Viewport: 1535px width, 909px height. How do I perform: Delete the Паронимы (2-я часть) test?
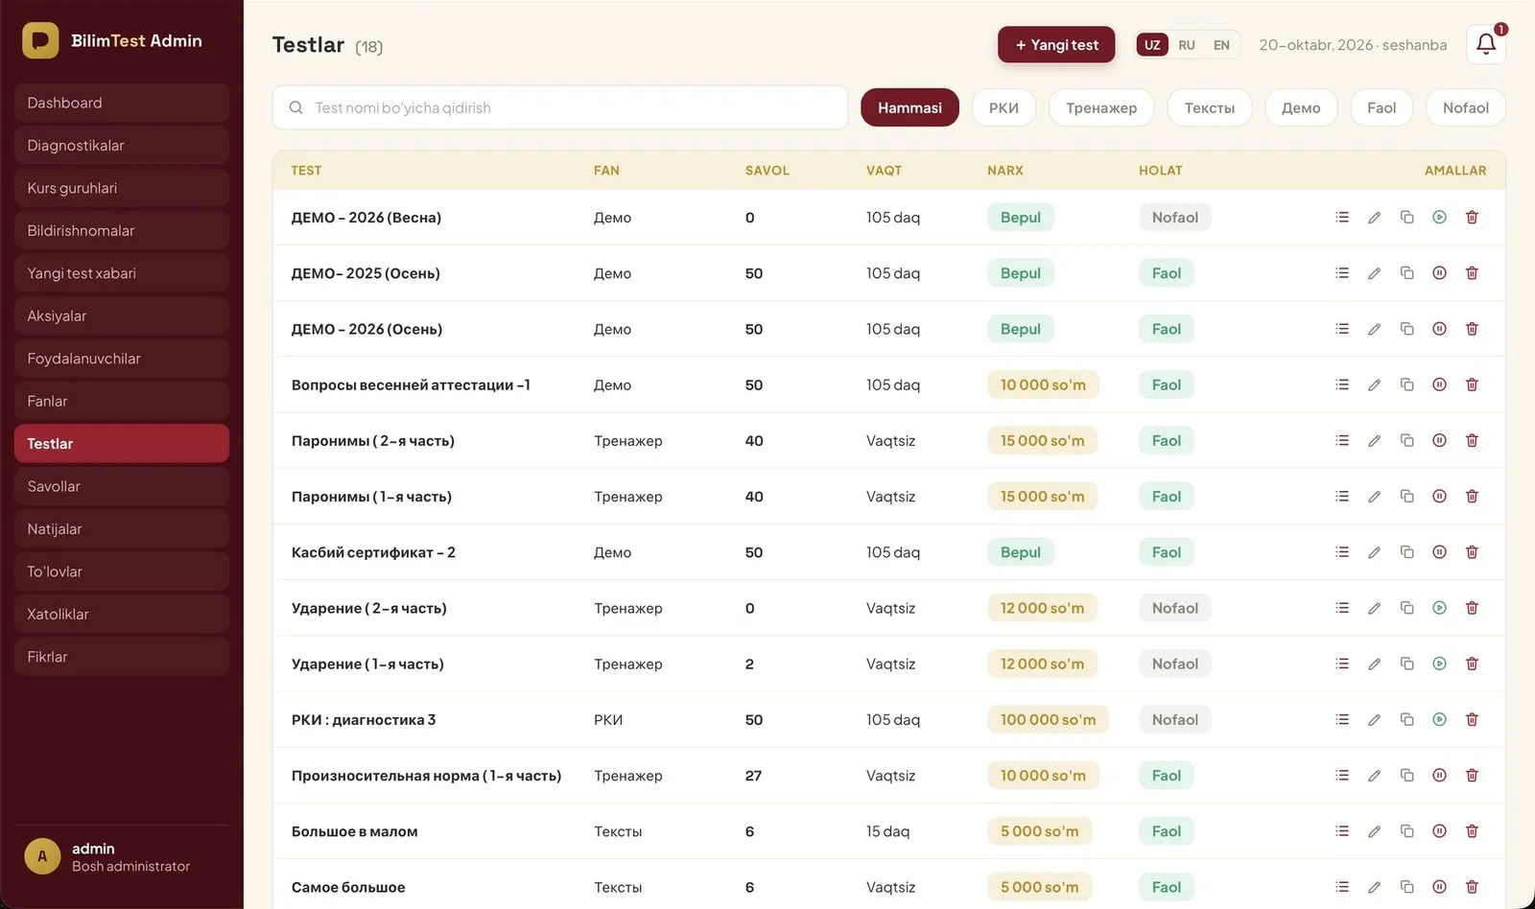click(x=1472, y=440)
